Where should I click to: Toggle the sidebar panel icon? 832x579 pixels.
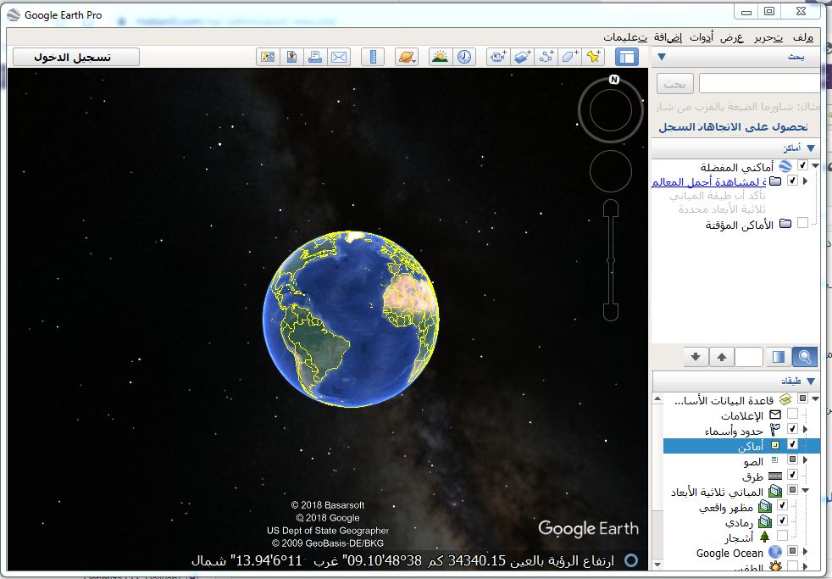(x=627, y=57)
